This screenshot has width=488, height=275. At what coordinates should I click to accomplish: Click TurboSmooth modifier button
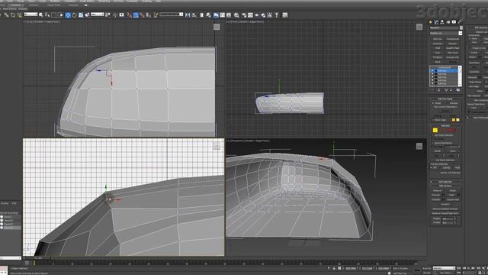click(x=452, y=39)
